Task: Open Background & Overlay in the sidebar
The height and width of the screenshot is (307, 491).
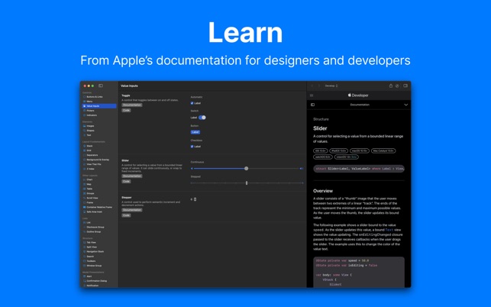Action: pyautogui.click(x=99, y=160)
